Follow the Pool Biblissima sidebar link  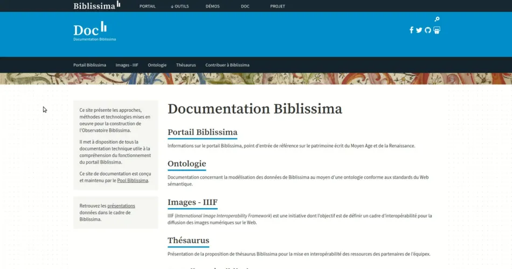133,181
